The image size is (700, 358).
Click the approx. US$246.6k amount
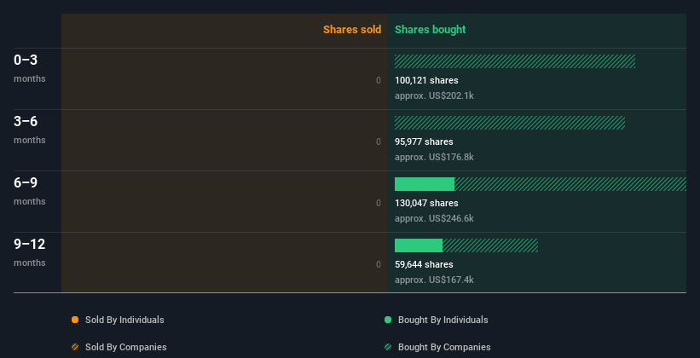click(x=434, y=218)
